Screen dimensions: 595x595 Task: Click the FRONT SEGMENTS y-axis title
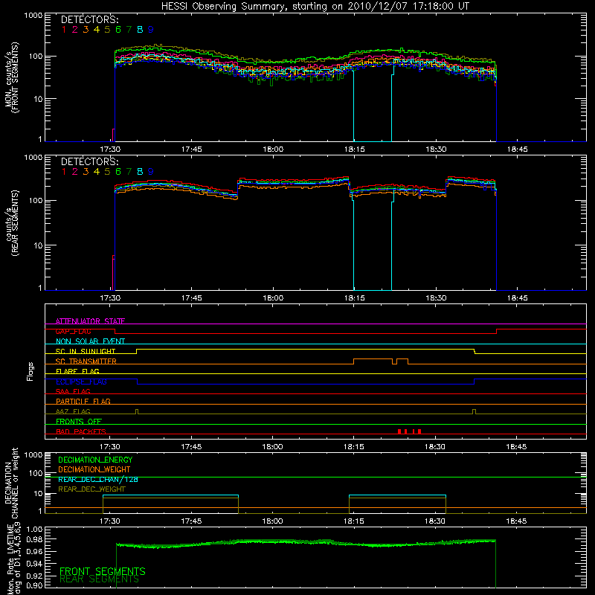(x=11, y=77)
